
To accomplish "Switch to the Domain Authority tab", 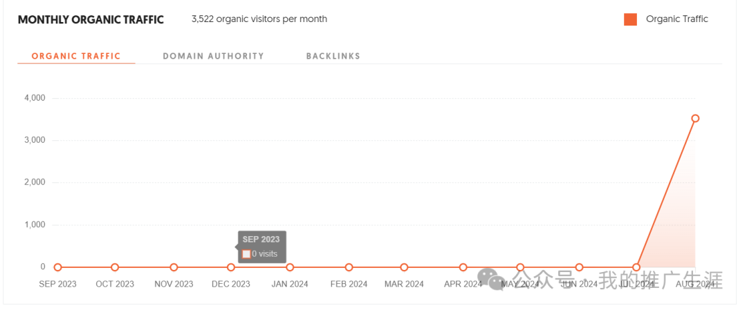I will pos(214,56).
